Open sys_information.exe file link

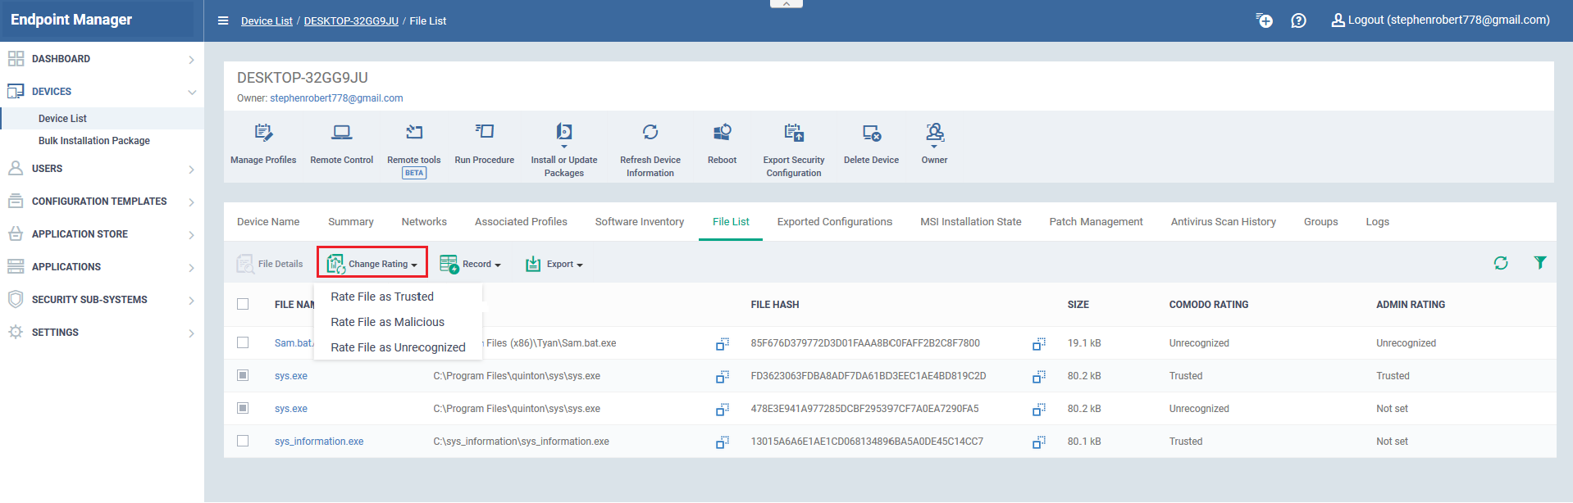point(319,442)
